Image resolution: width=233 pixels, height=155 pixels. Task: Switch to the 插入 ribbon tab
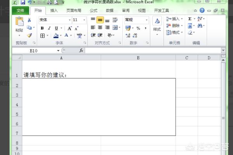pos(54,10)
